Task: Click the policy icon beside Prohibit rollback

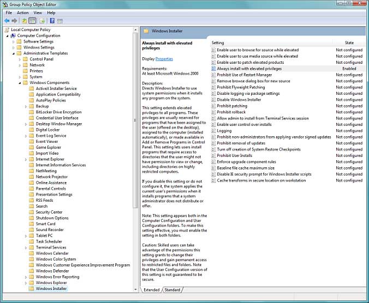Action: [213, 112]
